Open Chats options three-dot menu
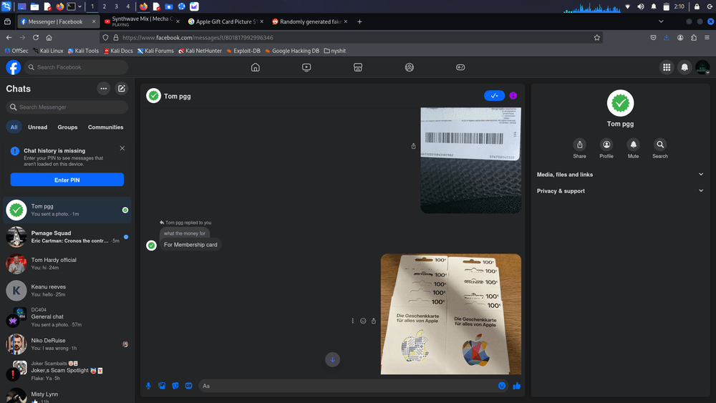Viewport: 716px width, 403px height. [x=104, y=89]
